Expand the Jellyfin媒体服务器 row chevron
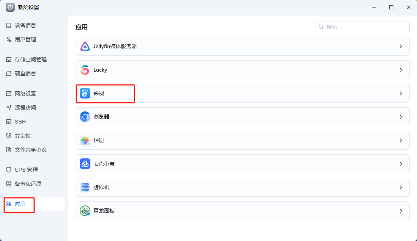 (x=401, y=46)
